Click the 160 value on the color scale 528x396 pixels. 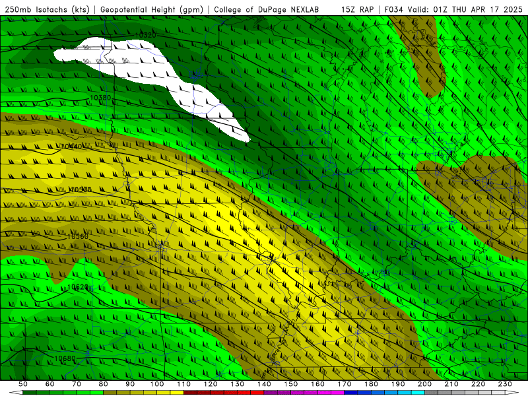pos(317,384)
